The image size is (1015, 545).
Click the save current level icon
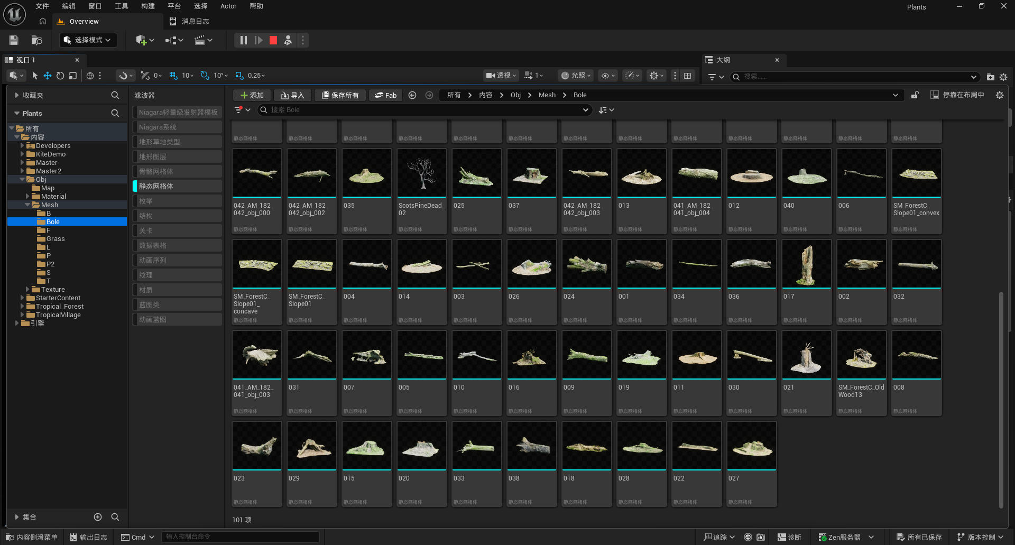[14, 40]
